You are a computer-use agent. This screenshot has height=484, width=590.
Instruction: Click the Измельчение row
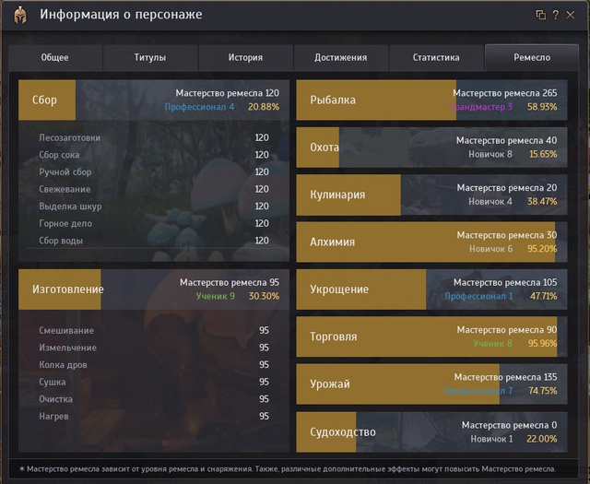point(154,348)
